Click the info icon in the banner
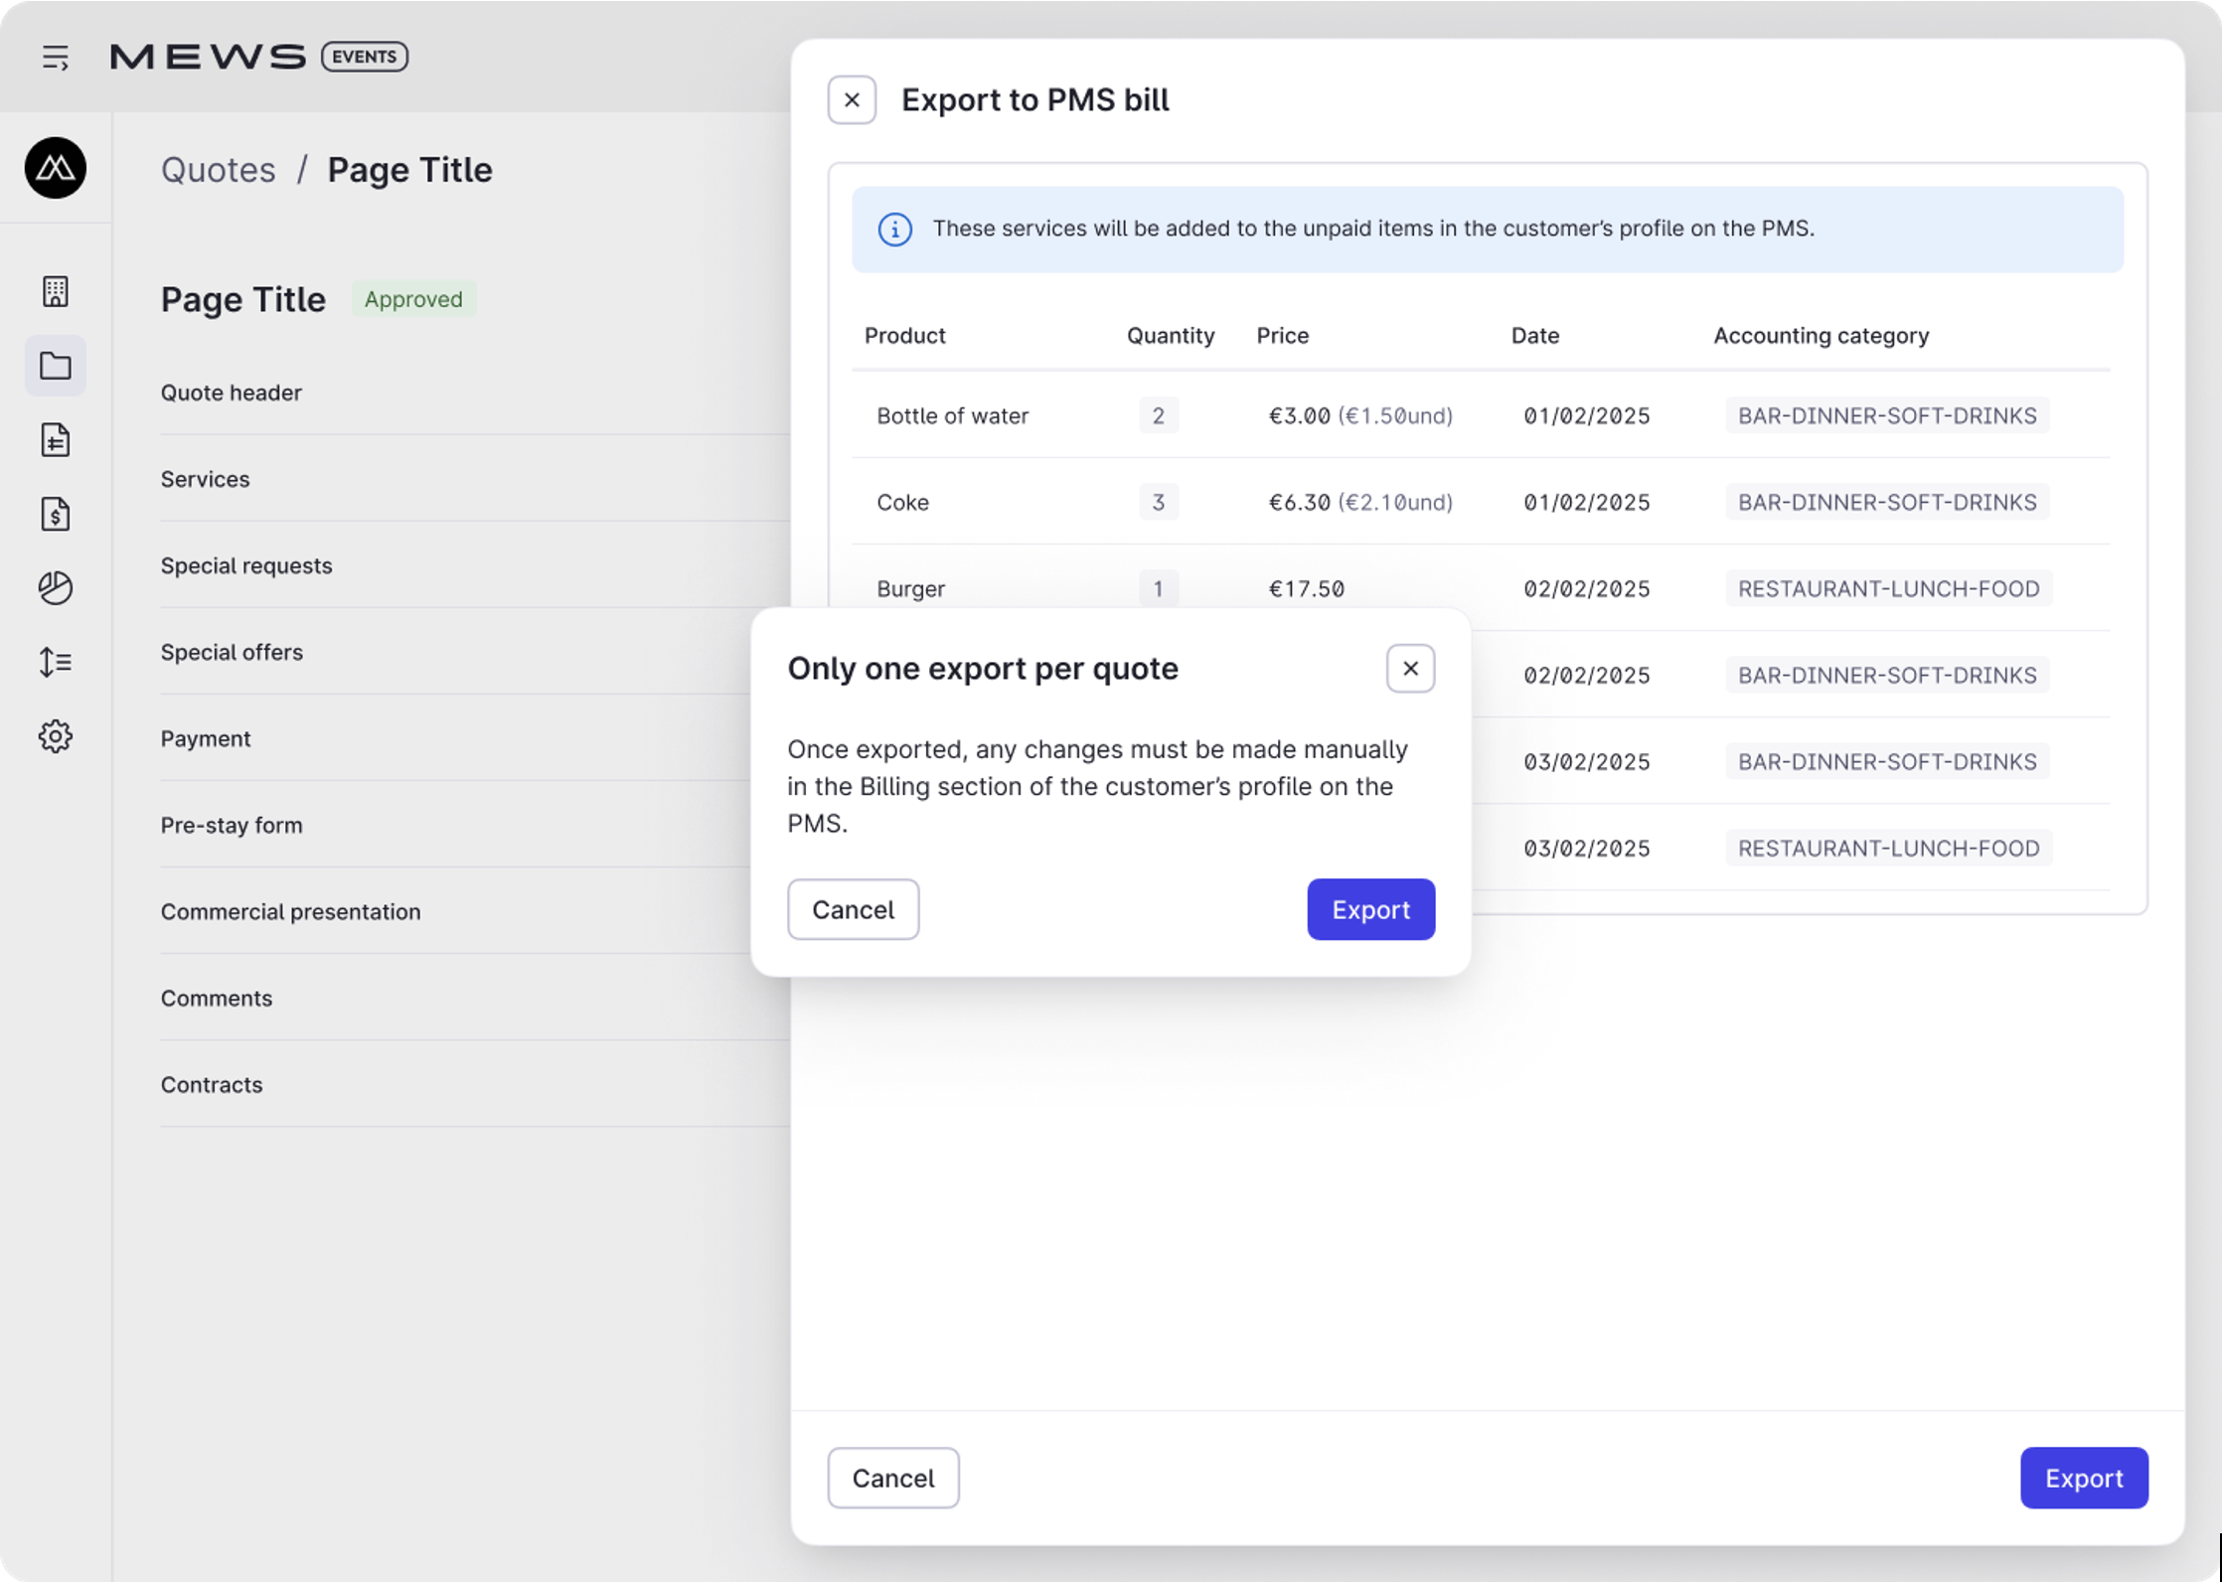This screenshot has height=1582, width=2222. (894, 230)
